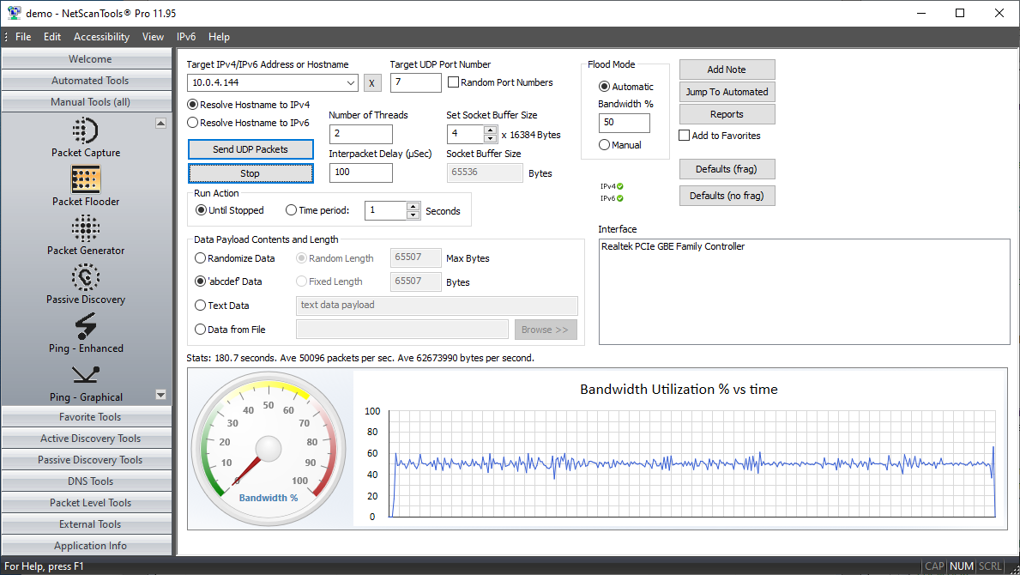
Task: Expand the target address dropdown list
Action: (351, 83)
